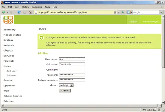Click the home icon in toolbar

(x=30, y=12)
